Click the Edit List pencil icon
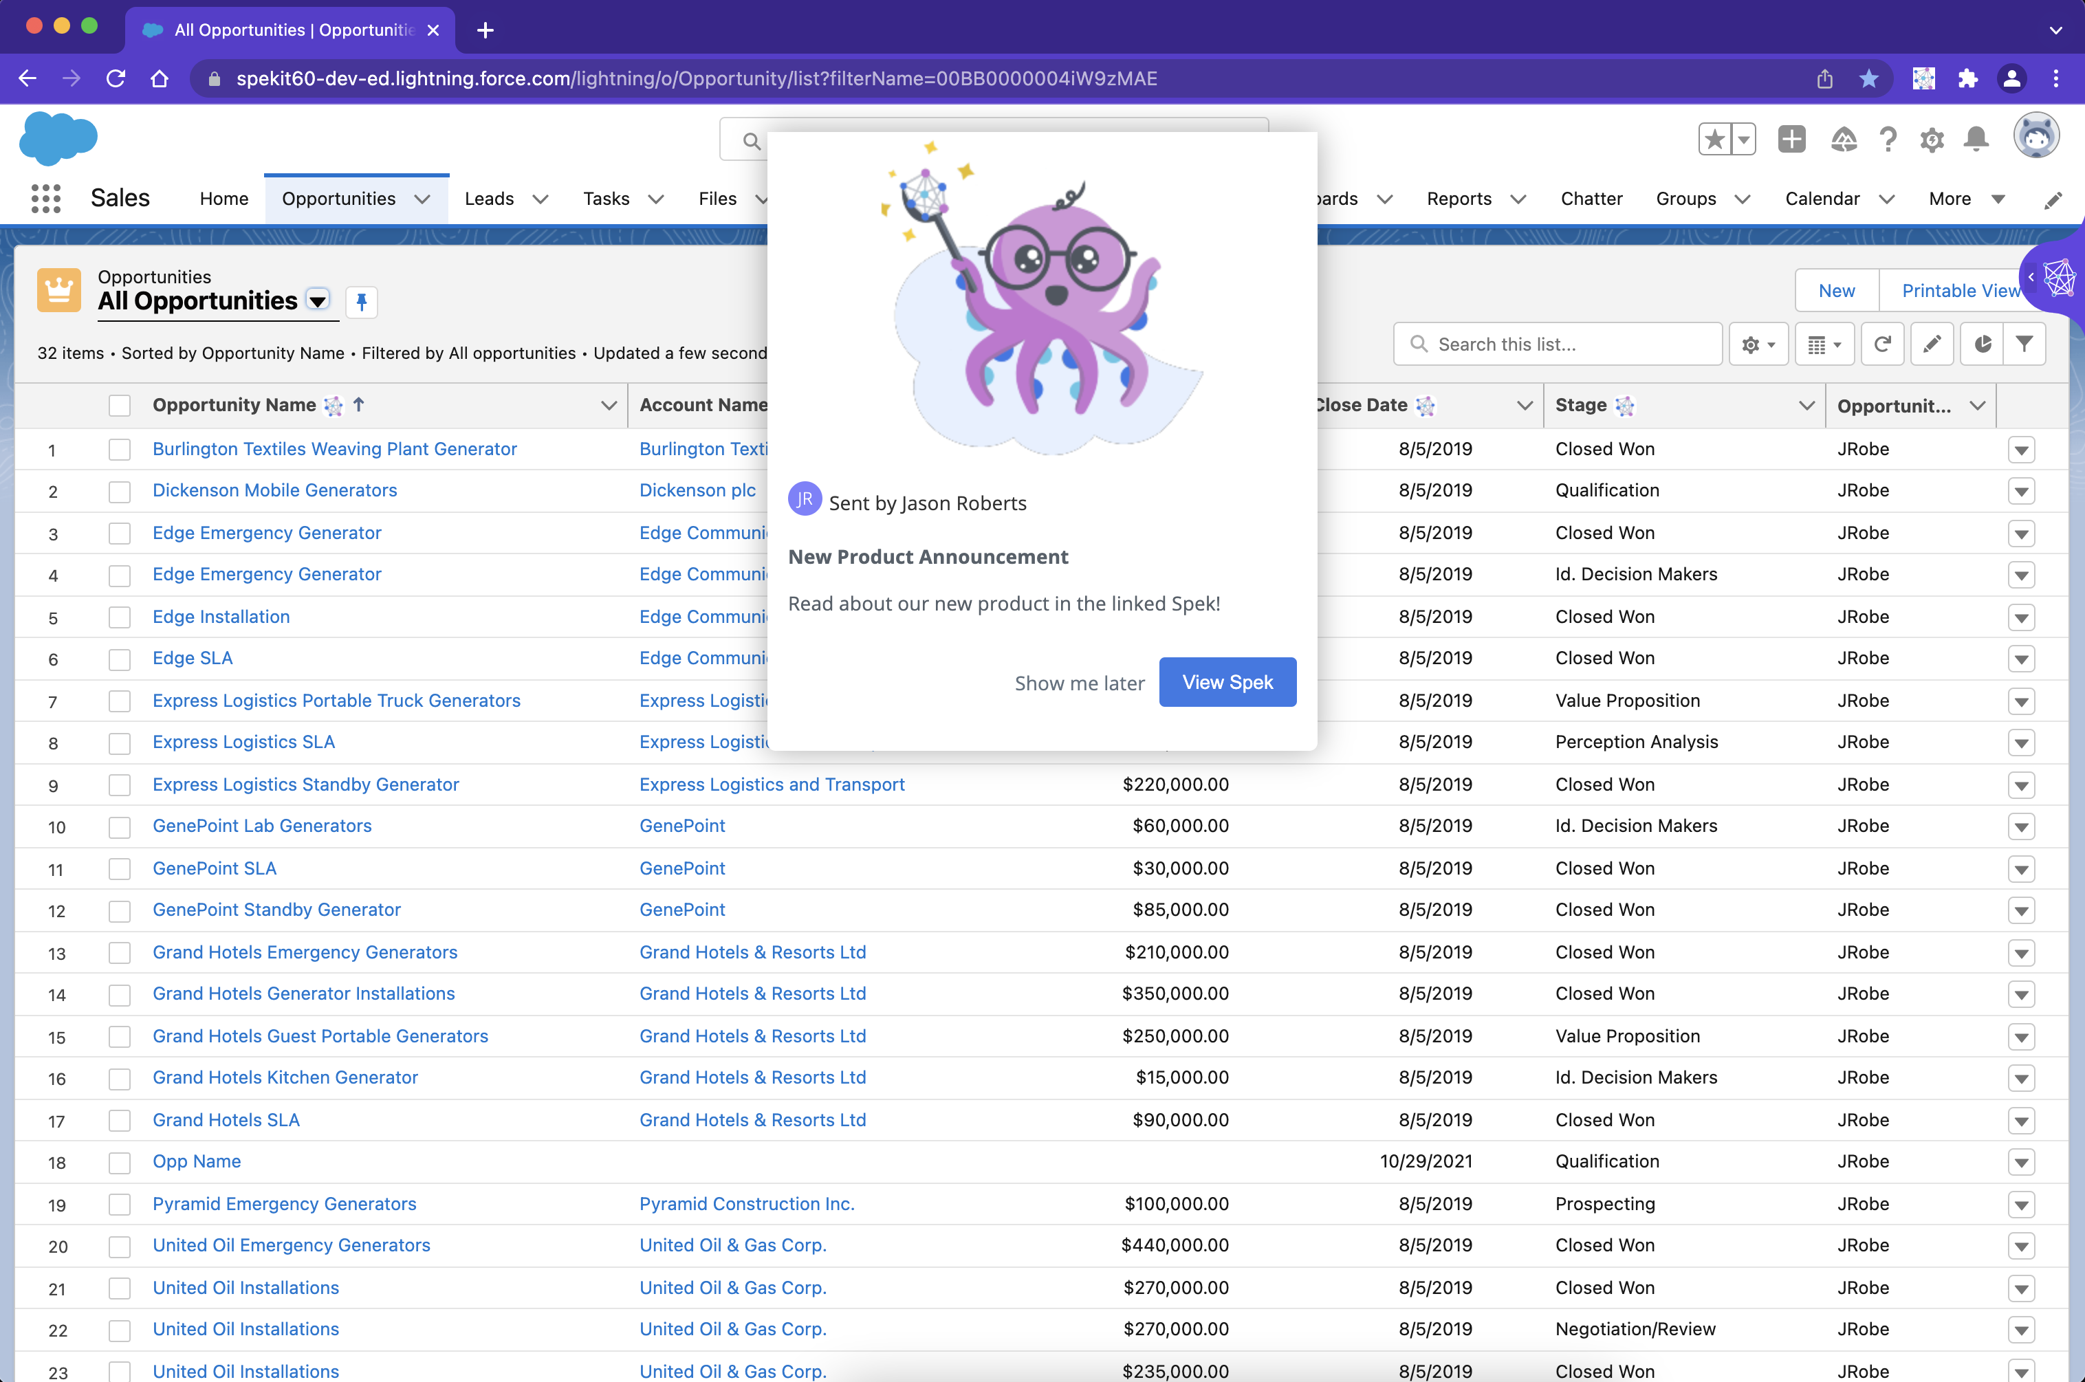Screen dimensions: 2085x1382 pyautogui.click(x=1932, y=344)
